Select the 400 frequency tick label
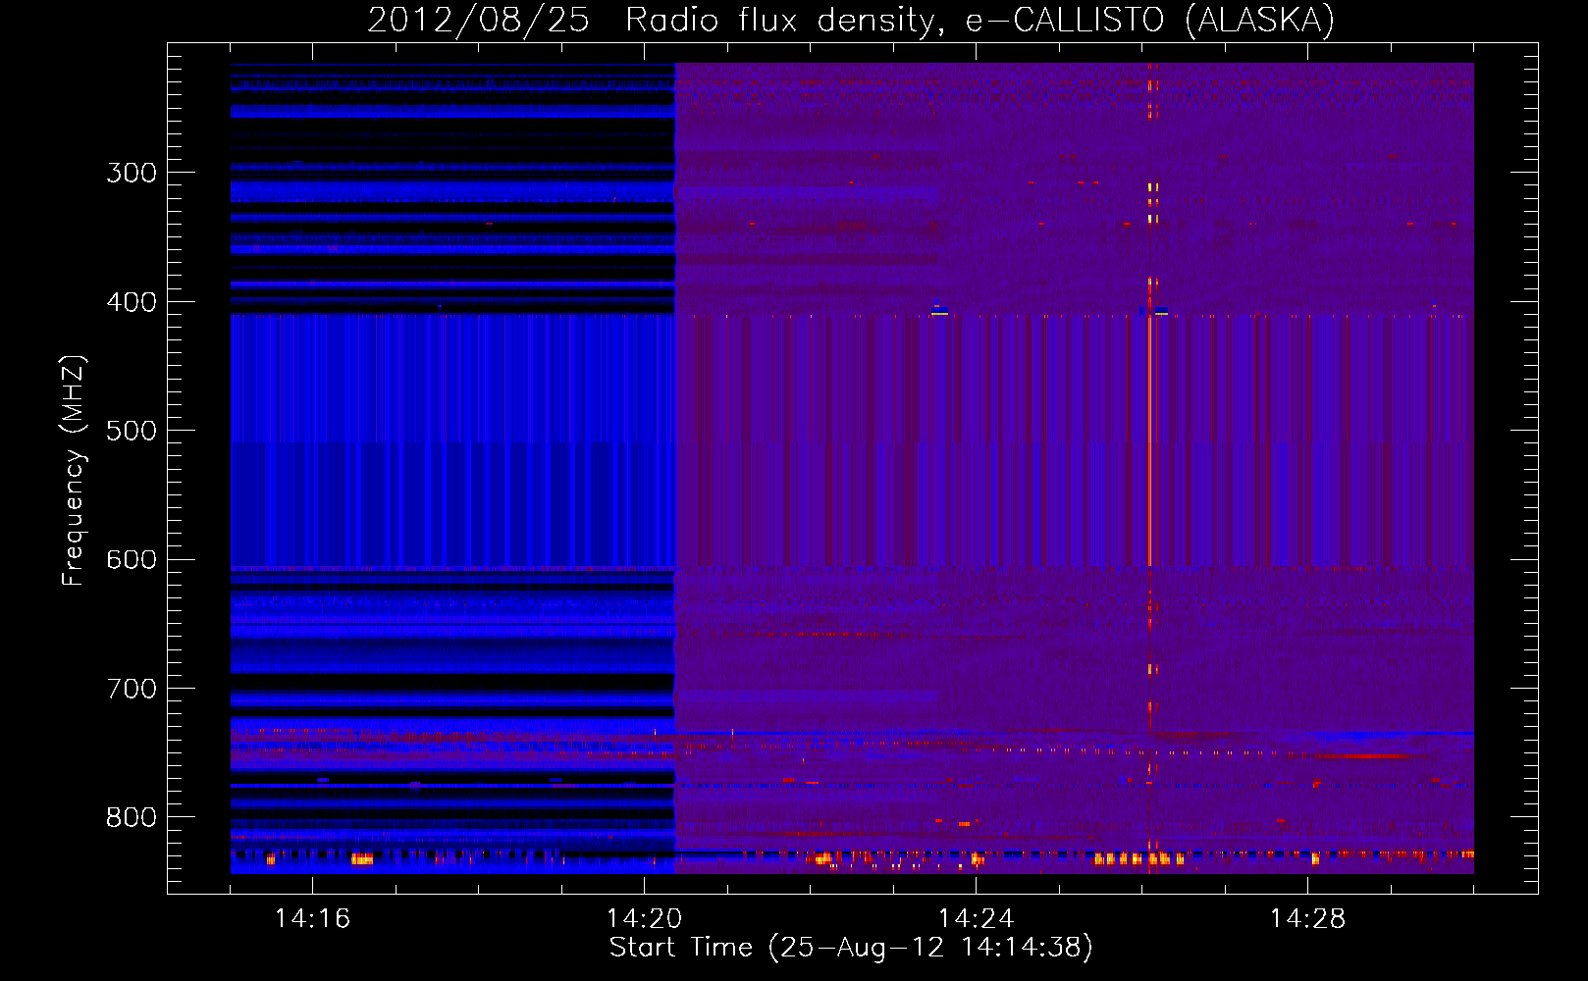1588x981 pixels. pos(132,302)
